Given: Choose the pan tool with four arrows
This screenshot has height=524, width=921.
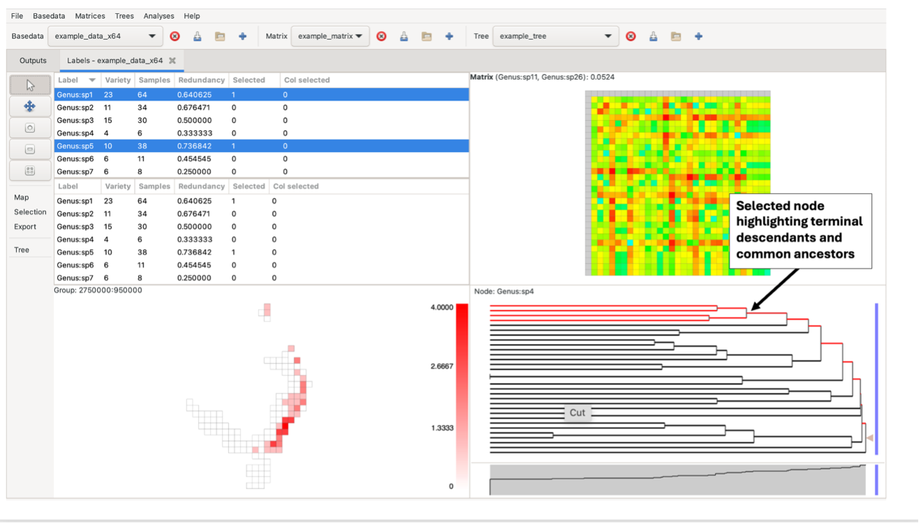Looking at the screenshot, I should click(30, 107).
